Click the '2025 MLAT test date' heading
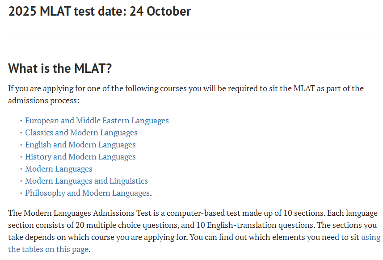The width and height of the screenshot is (383, 260). (99, 11)
